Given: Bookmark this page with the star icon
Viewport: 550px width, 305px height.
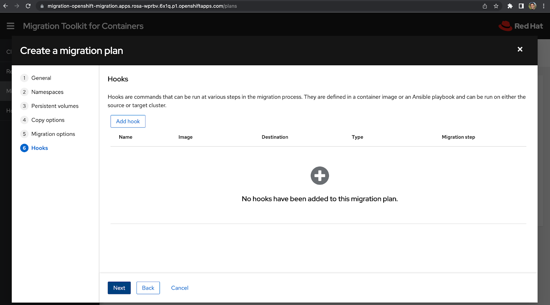Looking at the screenshot, I should click(496, 6).
